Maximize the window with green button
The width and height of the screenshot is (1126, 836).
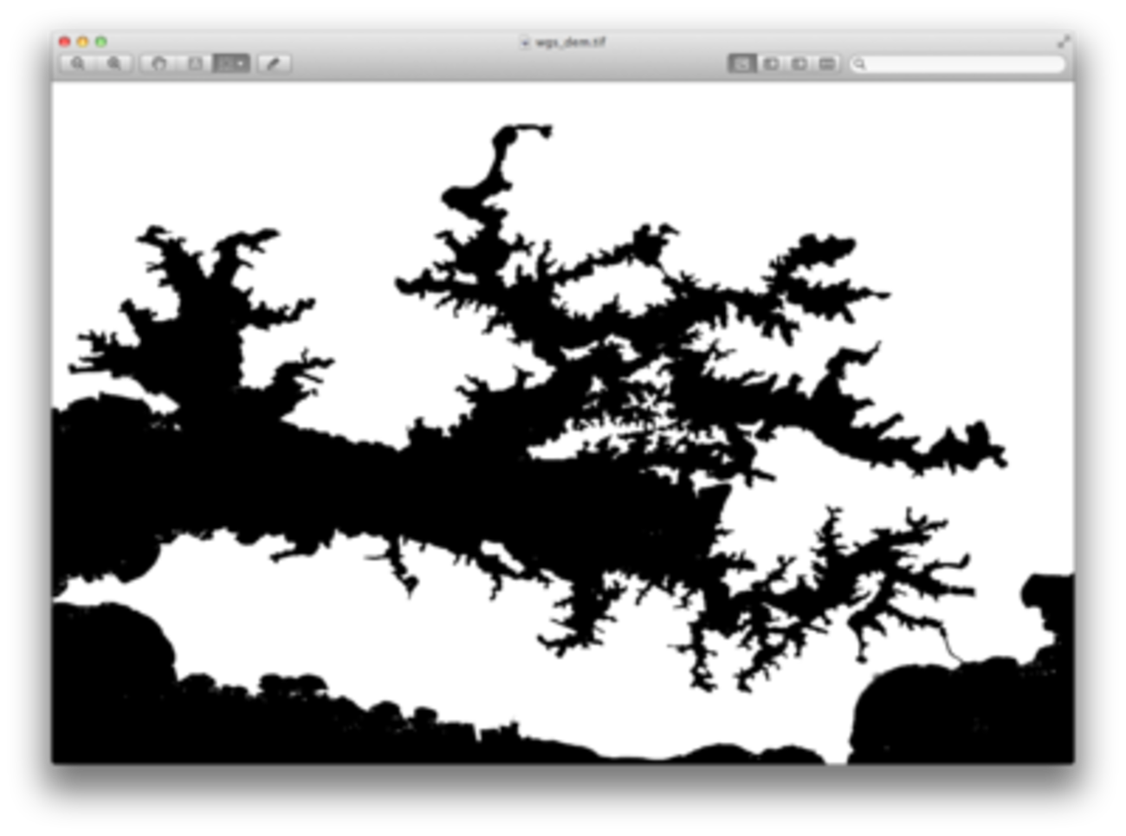pyautogui.click(x=101, y=42)
